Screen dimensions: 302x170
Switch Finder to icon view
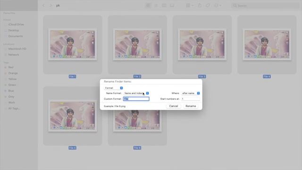pos(148,6)
